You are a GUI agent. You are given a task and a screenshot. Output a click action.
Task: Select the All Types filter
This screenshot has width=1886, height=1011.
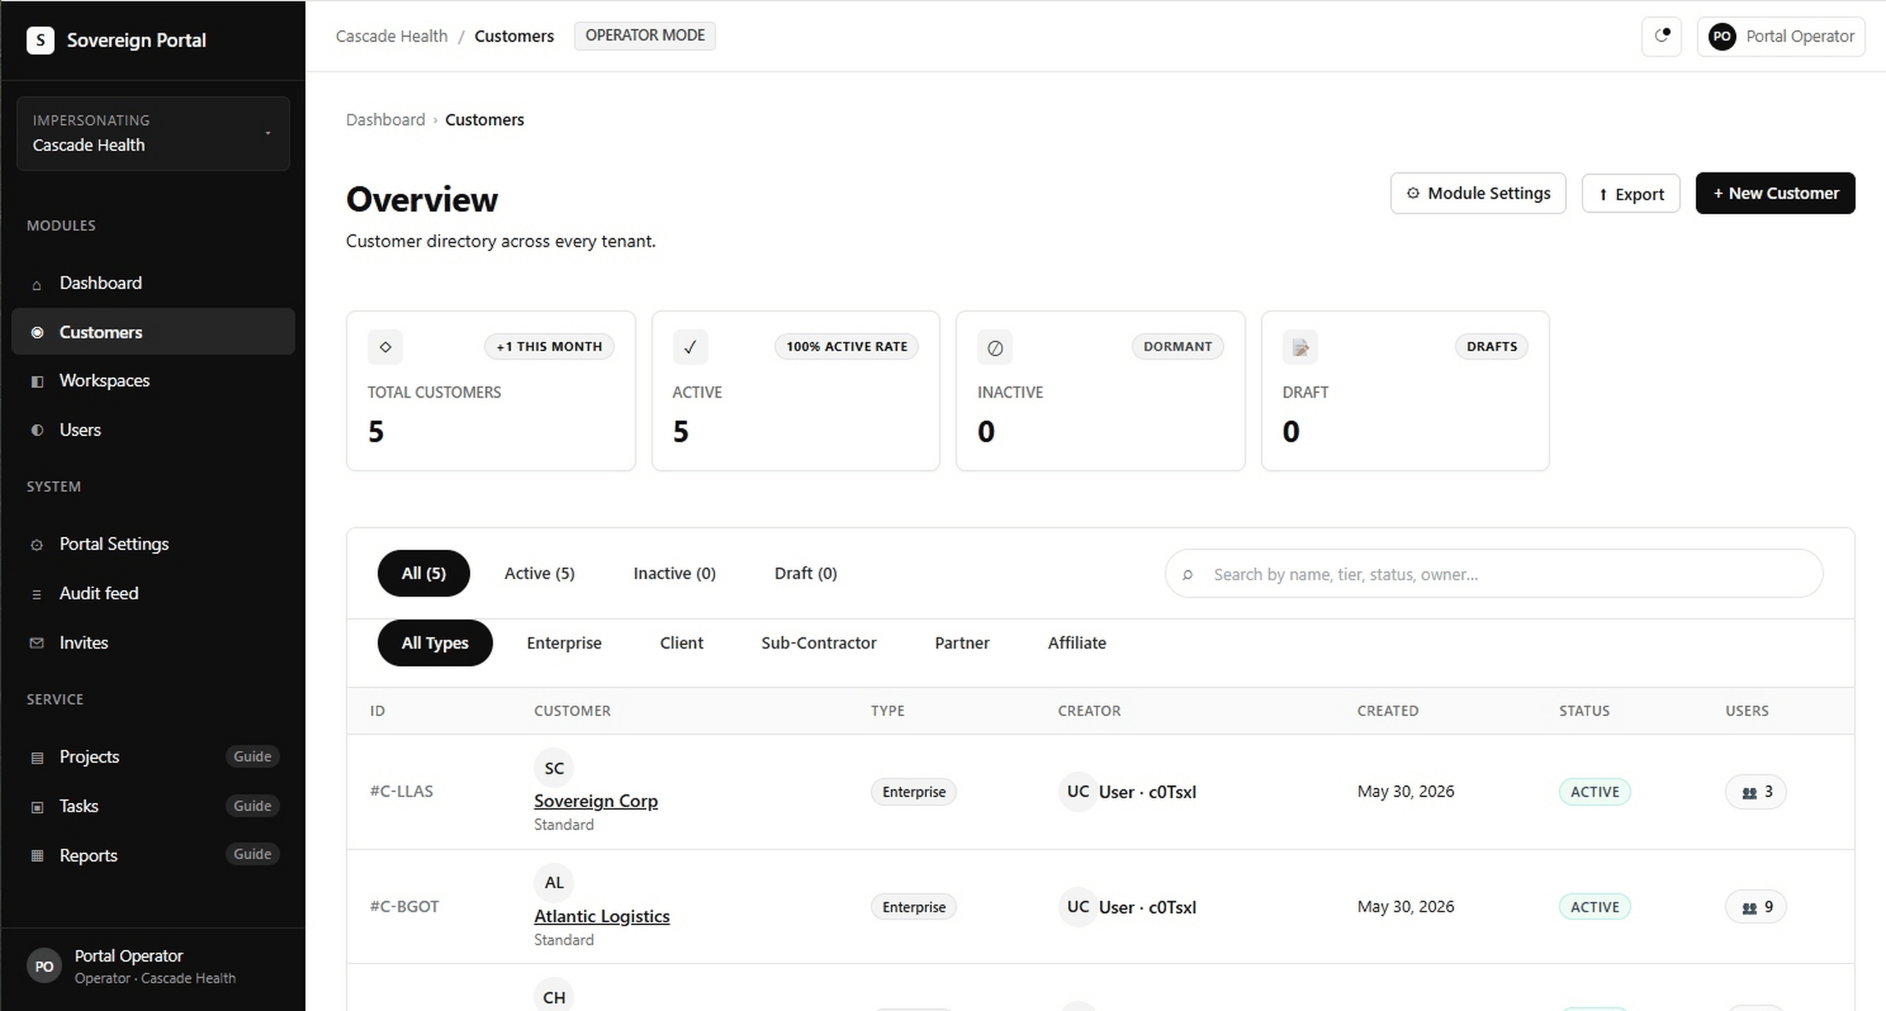(x=435, y=643)
